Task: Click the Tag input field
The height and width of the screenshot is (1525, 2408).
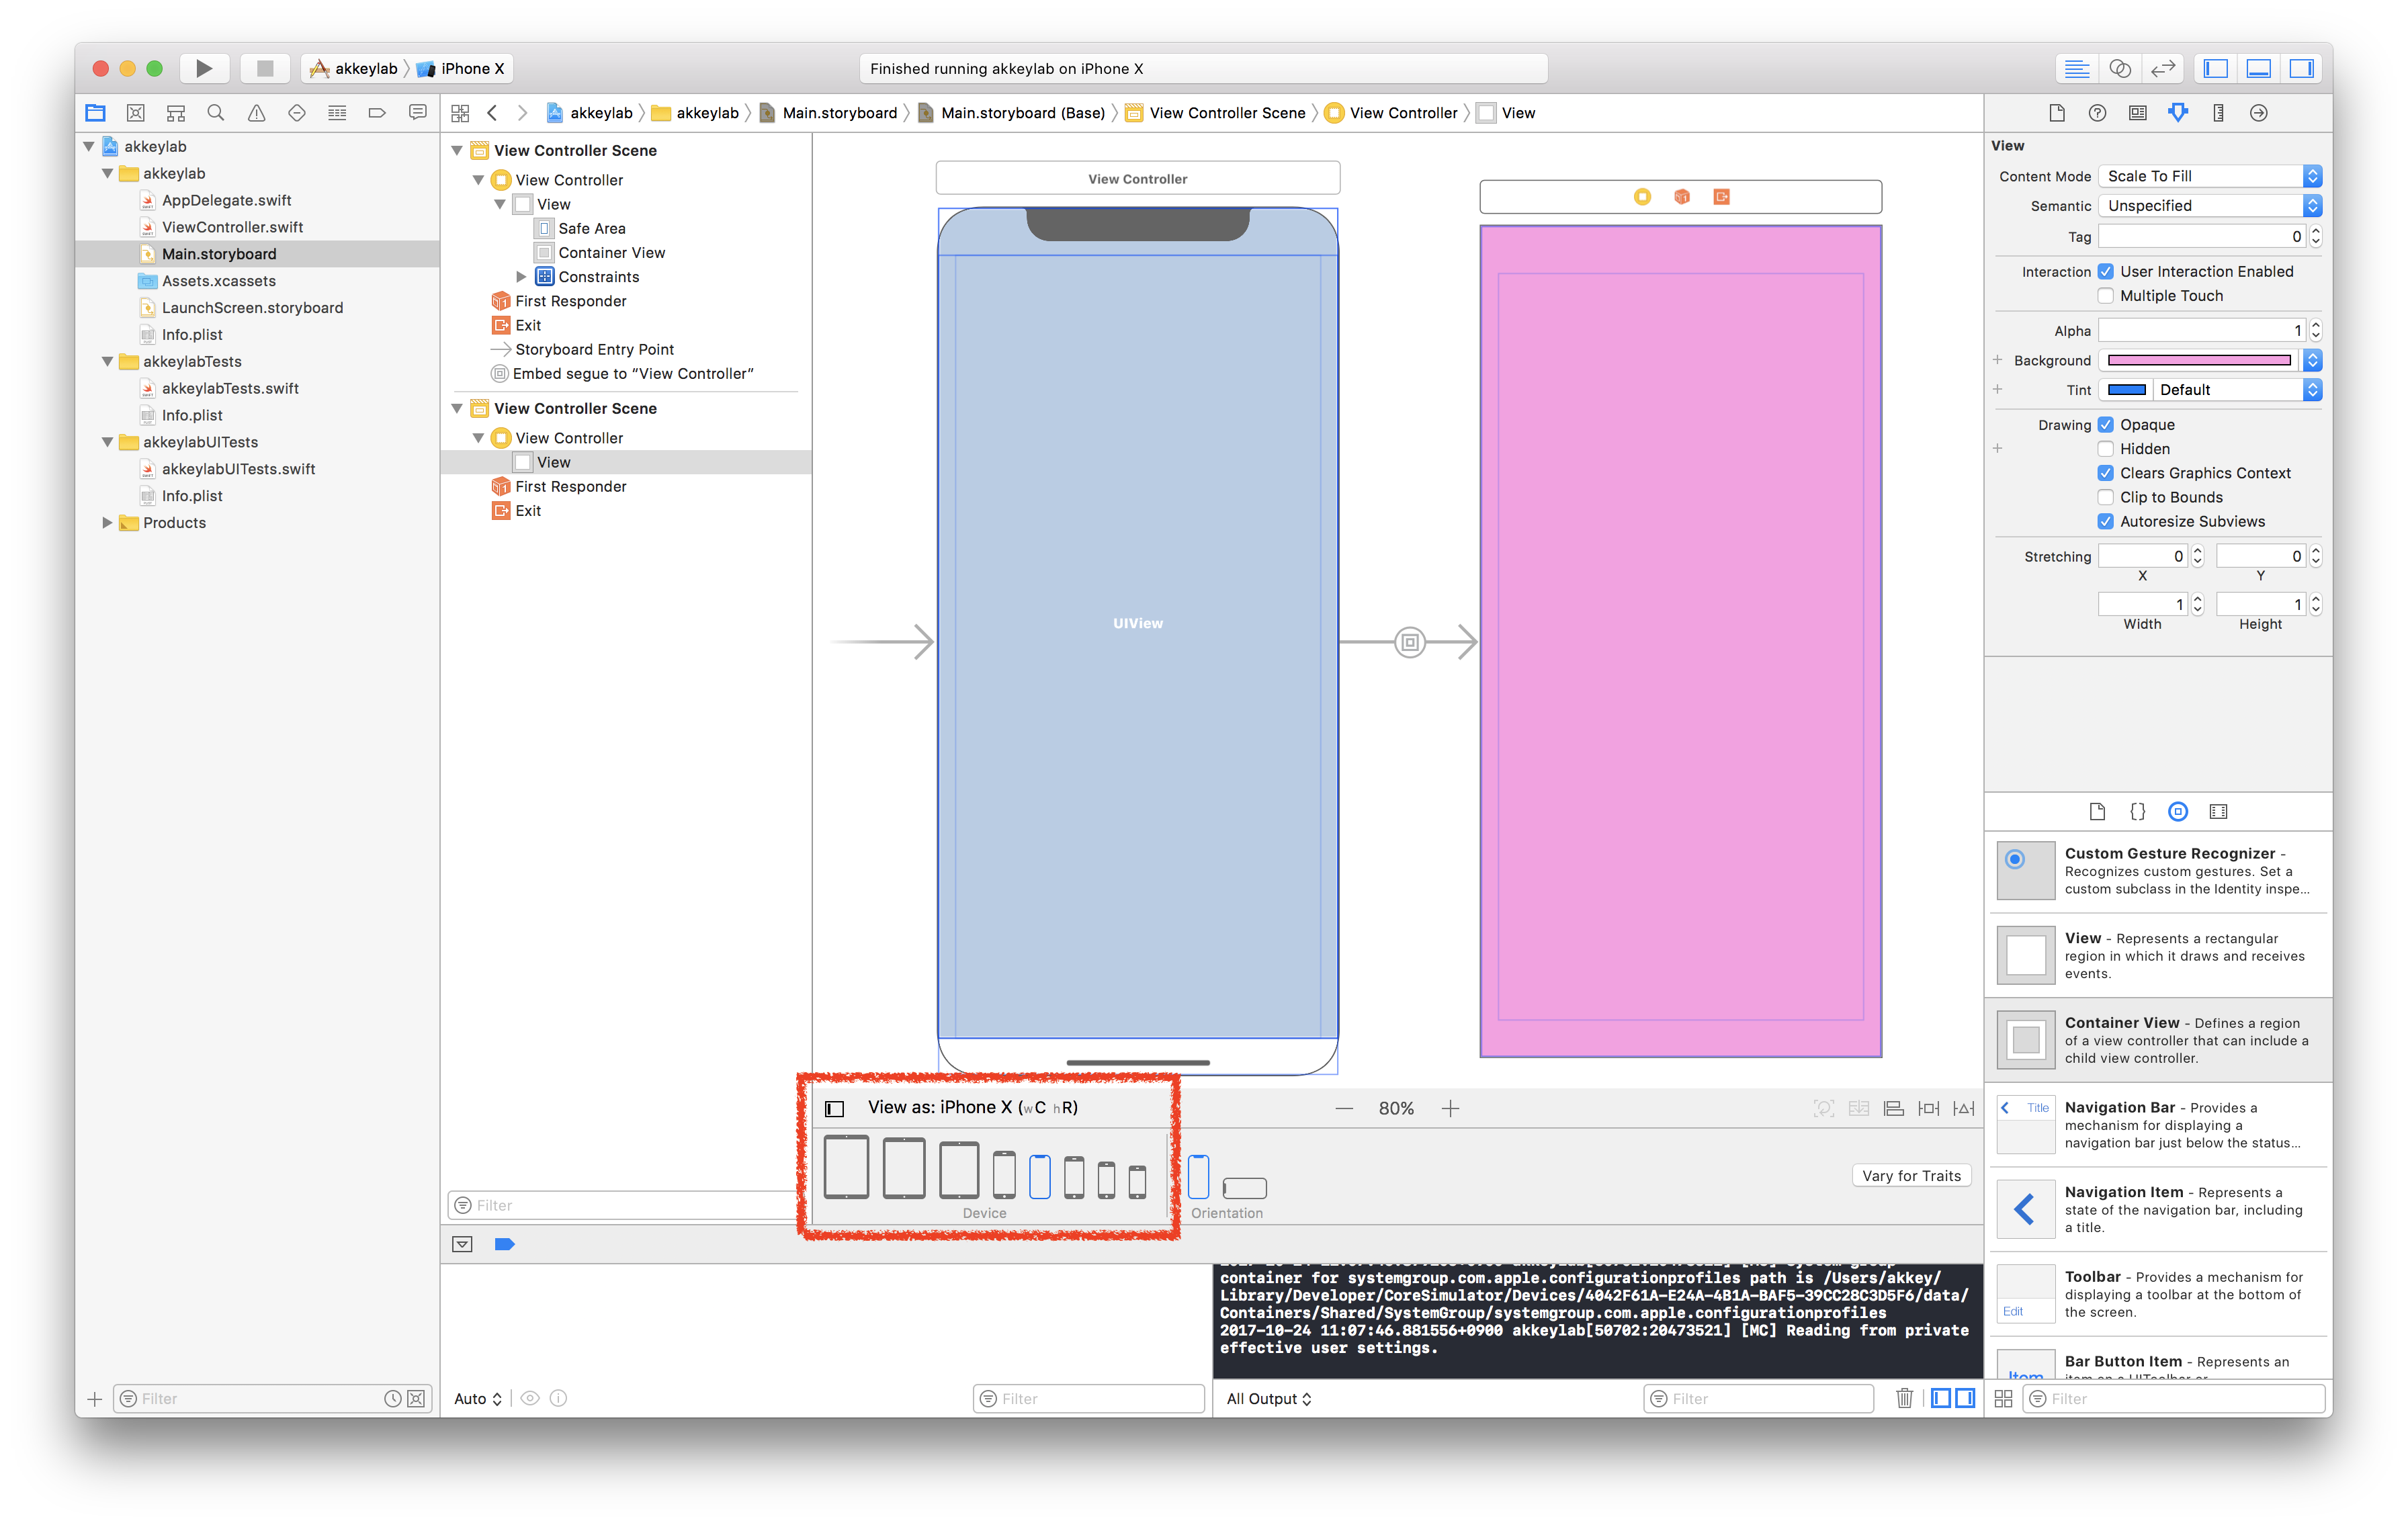Action: [2201, 236]
